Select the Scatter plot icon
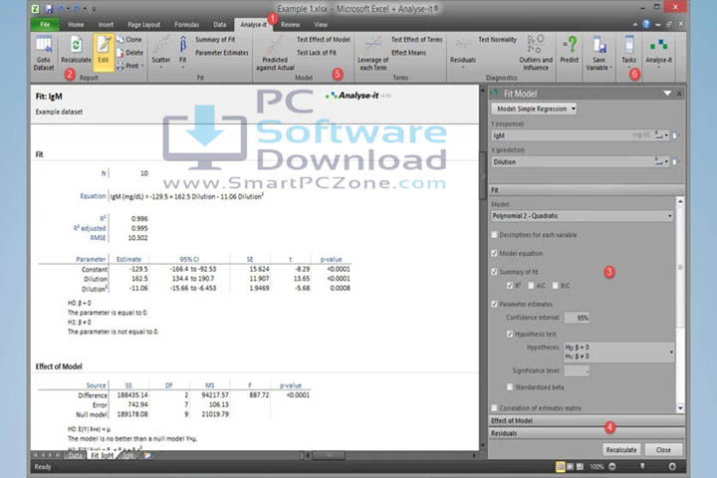Viewport: 717px width, 478px height. (x=161, y=51)
